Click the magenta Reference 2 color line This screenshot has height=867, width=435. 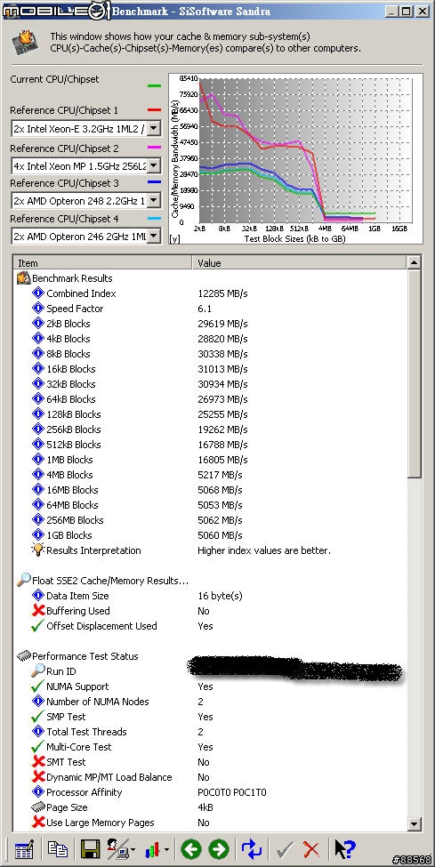(x=155, y=148)
